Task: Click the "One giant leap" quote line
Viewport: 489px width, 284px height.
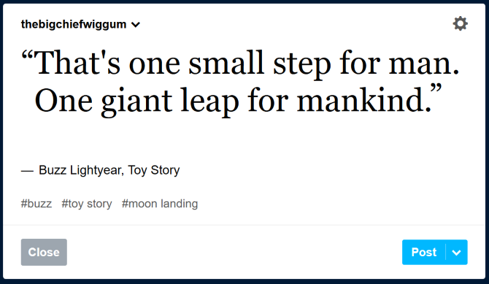Action: click(x=239, y=101)
